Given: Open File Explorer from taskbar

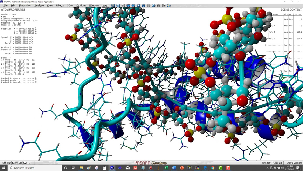Looking at the screenshot, I should [x=81, y=168].
